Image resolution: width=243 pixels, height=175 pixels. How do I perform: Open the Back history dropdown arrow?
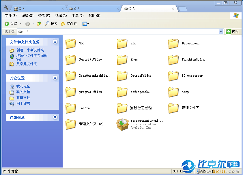coord(21,24)
